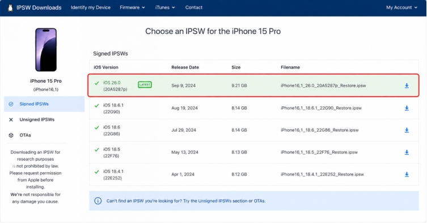Click the green checkmark for iOS 26.0
427x223 pixels.
[96, 83]
